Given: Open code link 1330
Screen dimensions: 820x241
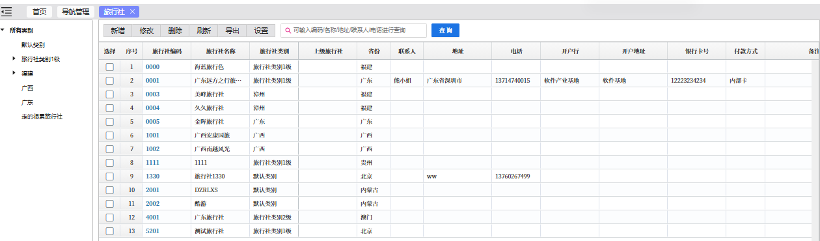Looking at the screenshot, I should tap(152, 177).
